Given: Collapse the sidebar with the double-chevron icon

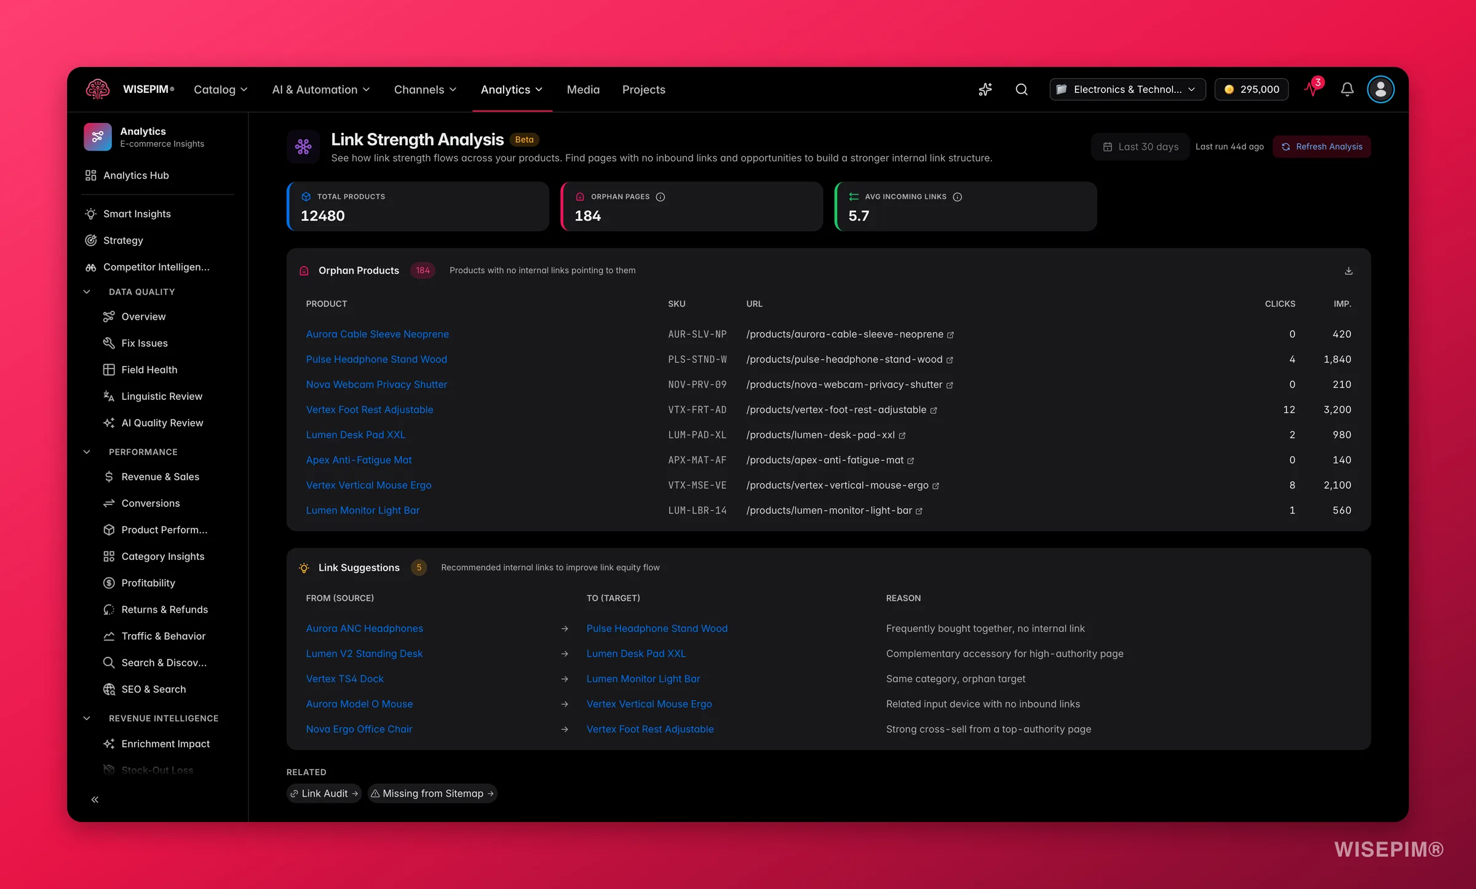Looking at the screenshot, I should pos(95,799).
